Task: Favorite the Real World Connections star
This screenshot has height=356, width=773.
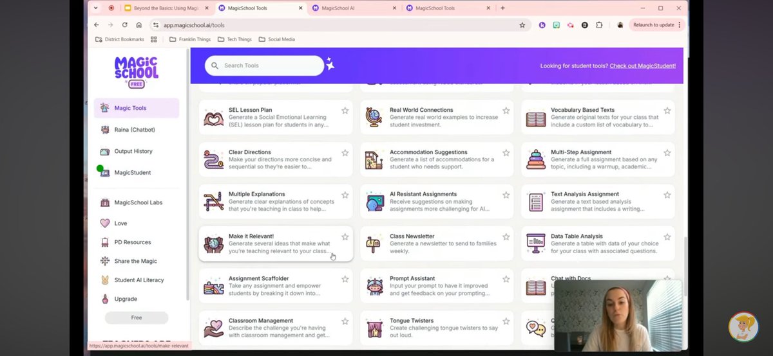Action: [x=506, y=111]
